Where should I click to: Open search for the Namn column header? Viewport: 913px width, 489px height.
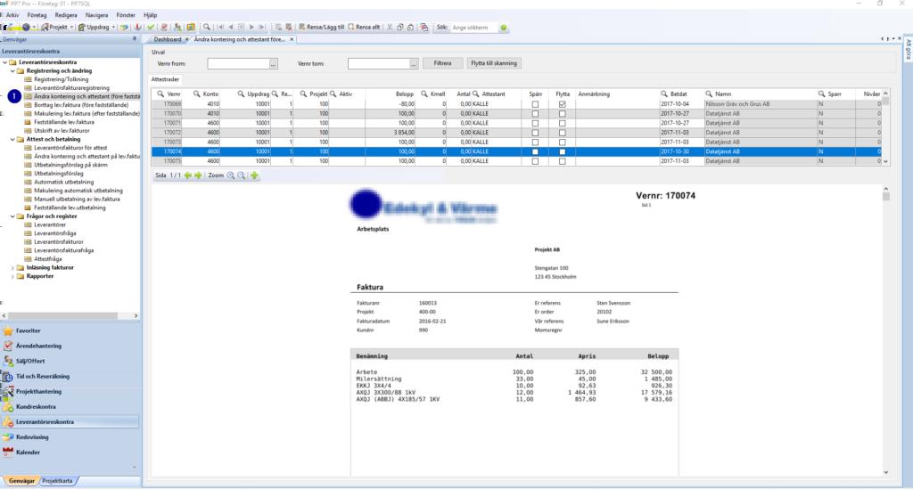coord(709,94)
